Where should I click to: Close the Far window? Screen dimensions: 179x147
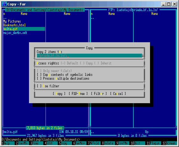click(175, 4)
